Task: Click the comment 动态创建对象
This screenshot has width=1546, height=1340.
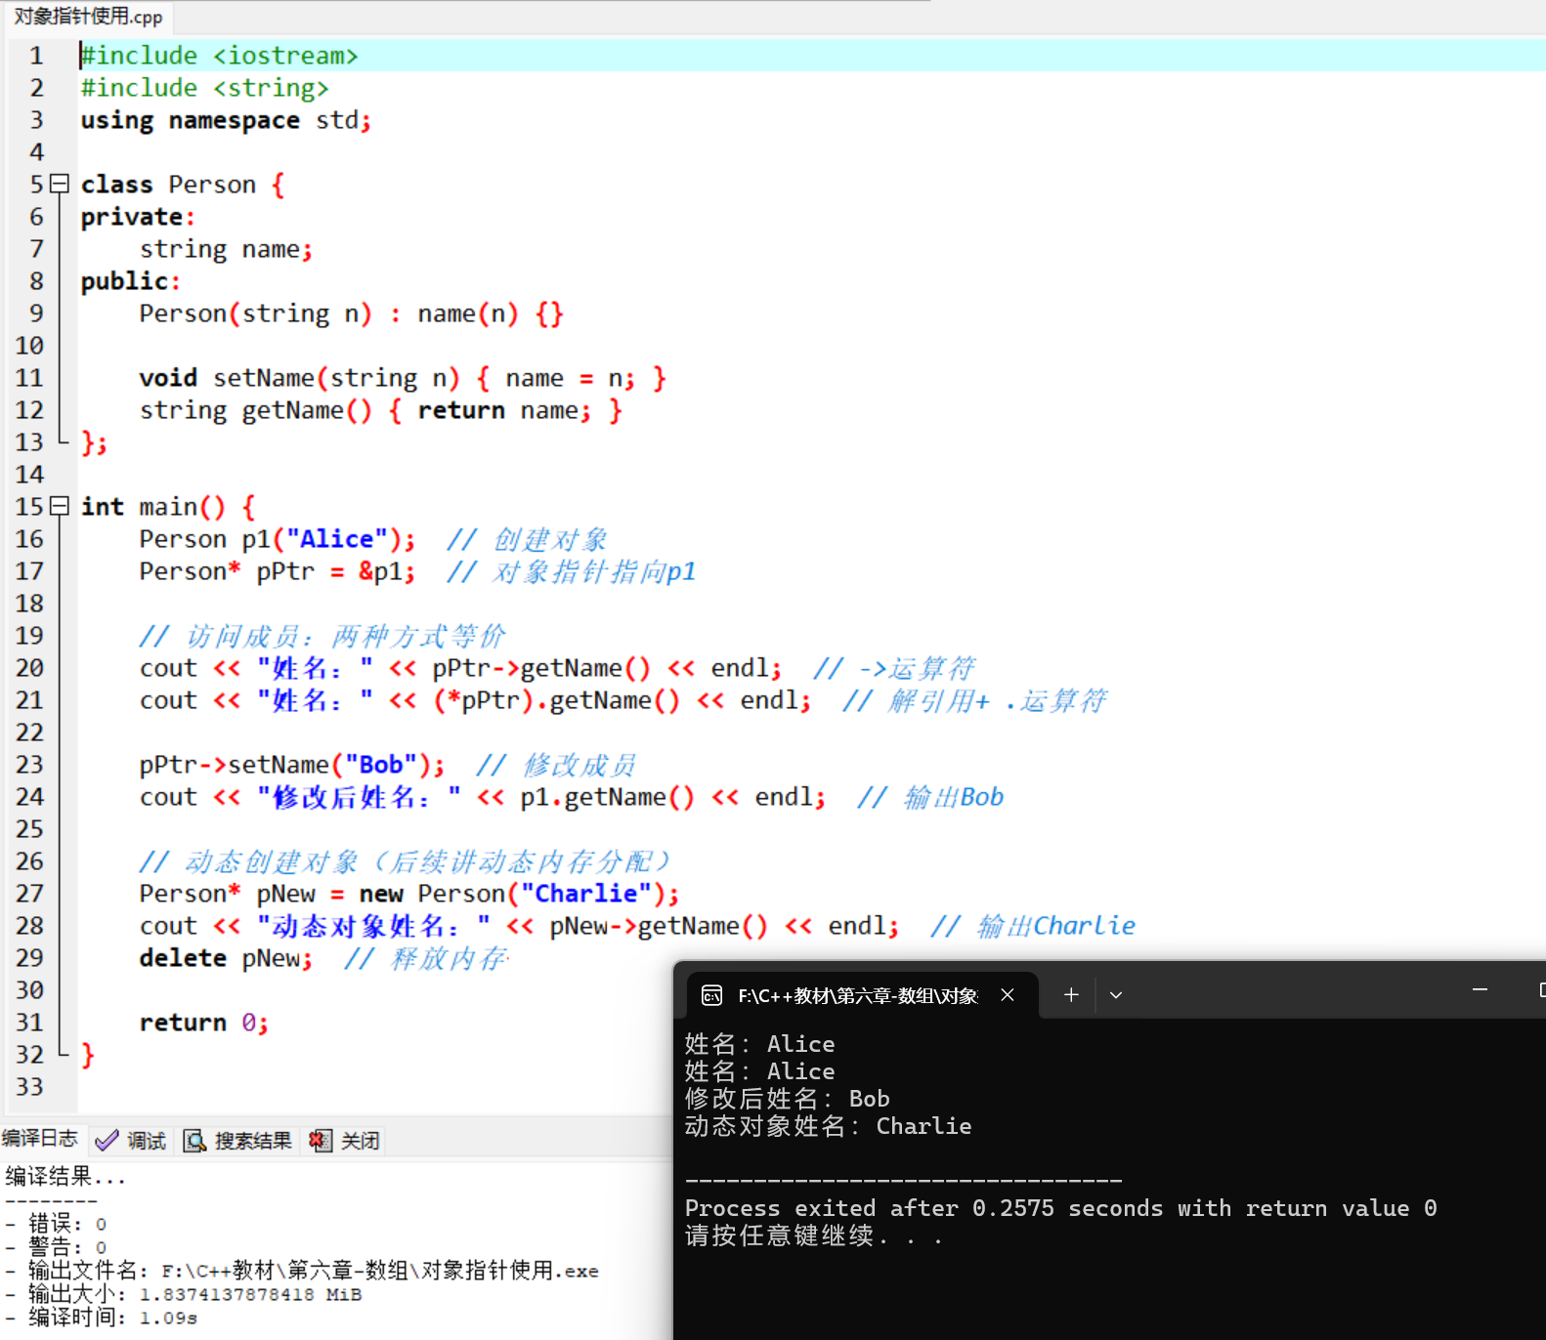Action: tap(405, 861)
